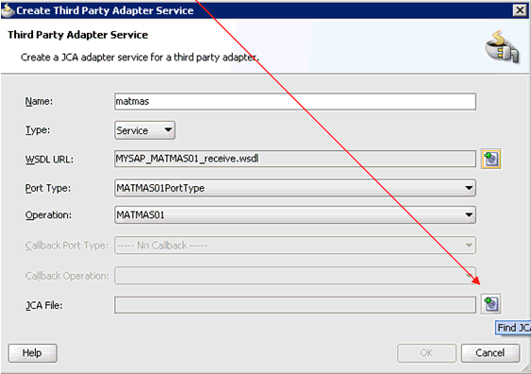
Task: Click the 'Operation:' label
Action: tap(48, 215)
